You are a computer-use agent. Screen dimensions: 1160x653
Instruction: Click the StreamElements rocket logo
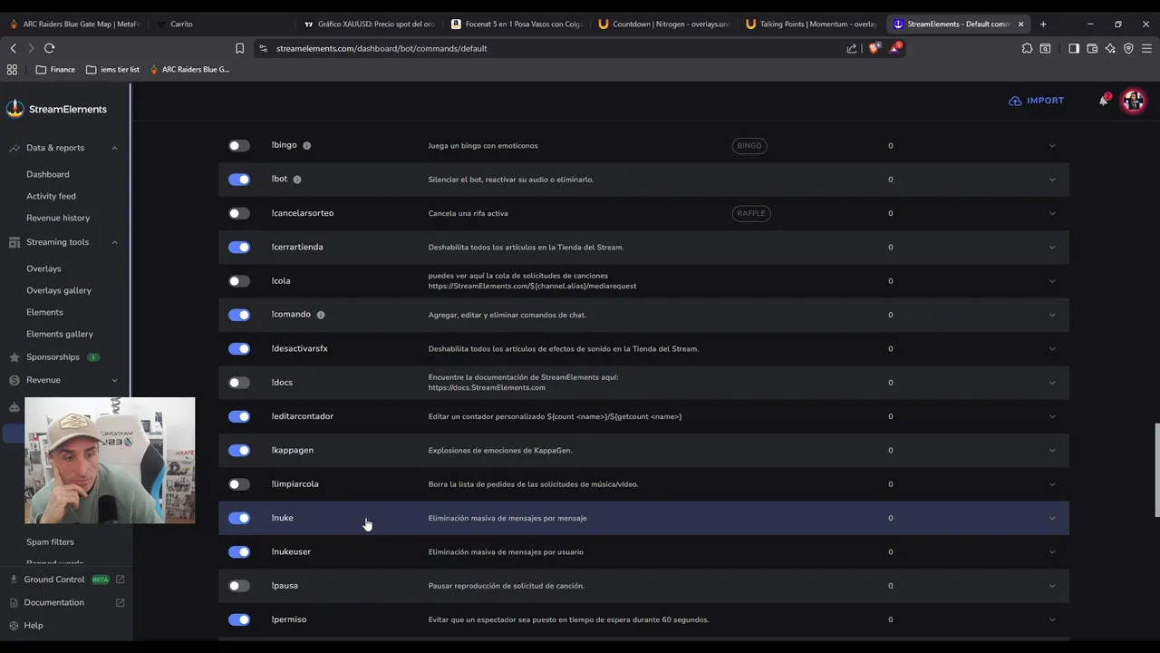(15, 109)
